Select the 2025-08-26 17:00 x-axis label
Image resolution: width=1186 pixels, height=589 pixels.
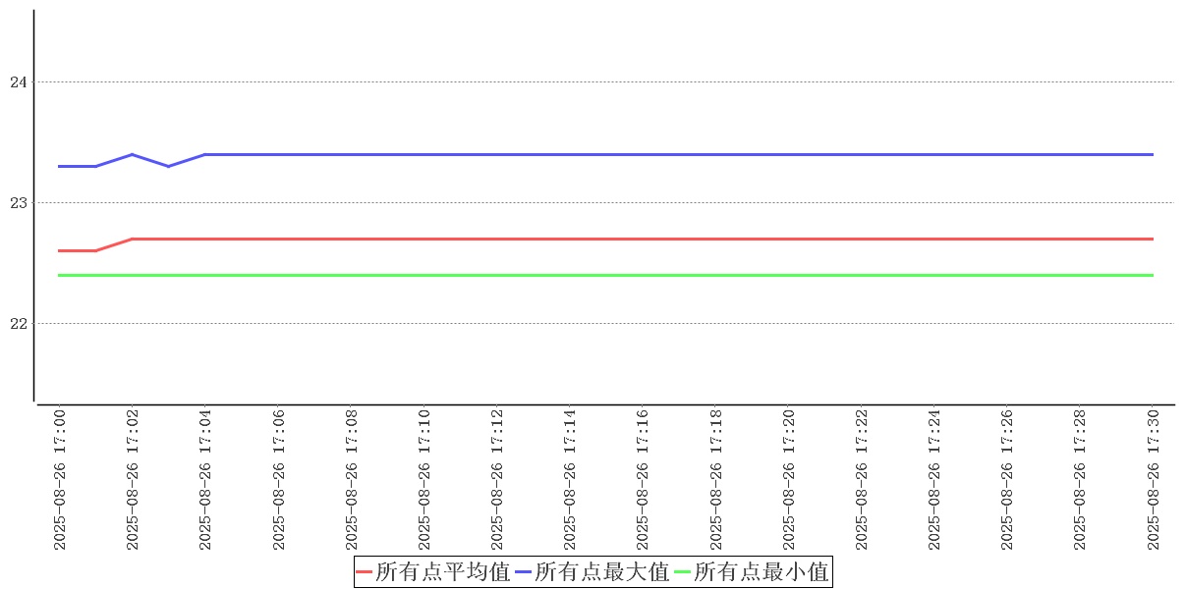point(60,479)
